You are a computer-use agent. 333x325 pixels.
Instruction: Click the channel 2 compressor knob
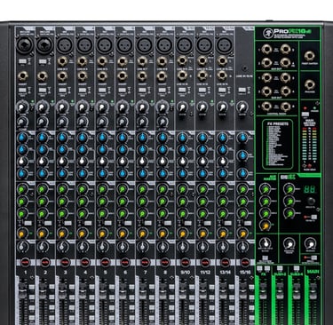[43, 122]
